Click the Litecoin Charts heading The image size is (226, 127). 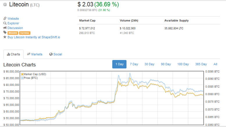[x=19, y=65]
